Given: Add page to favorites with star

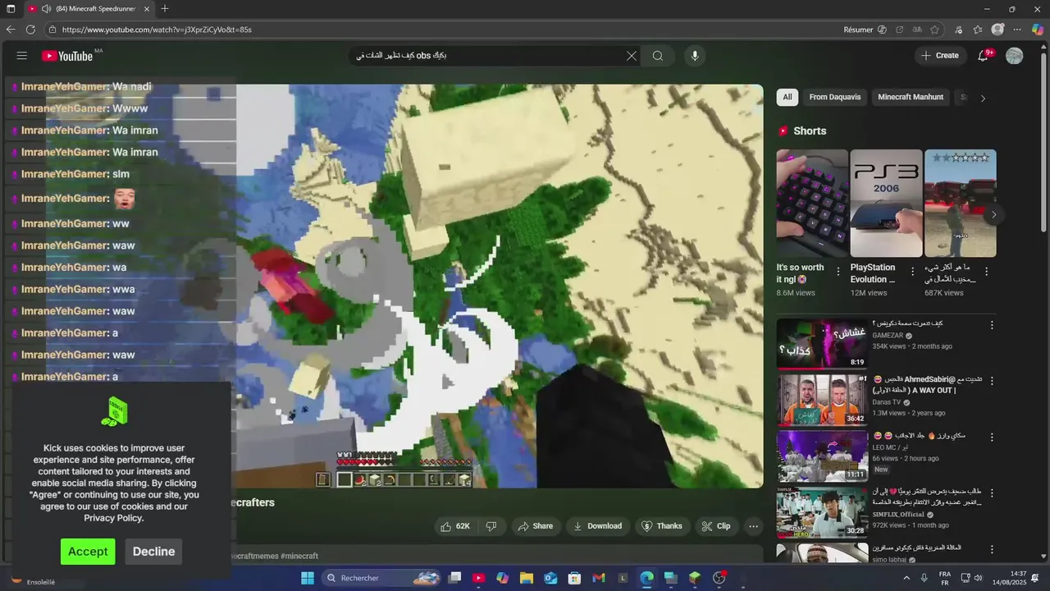Looking at the screenshot, I should 934,30.
